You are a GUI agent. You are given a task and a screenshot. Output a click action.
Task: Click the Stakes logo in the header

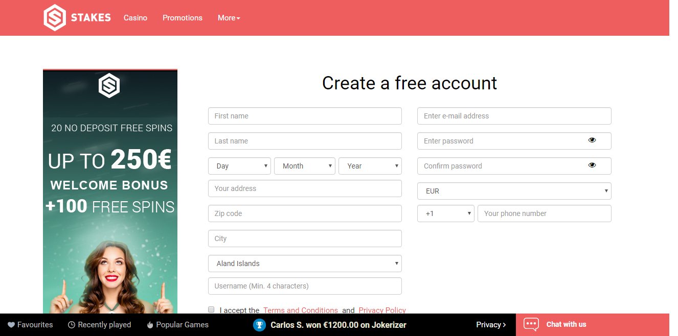(x=77, y=18)
